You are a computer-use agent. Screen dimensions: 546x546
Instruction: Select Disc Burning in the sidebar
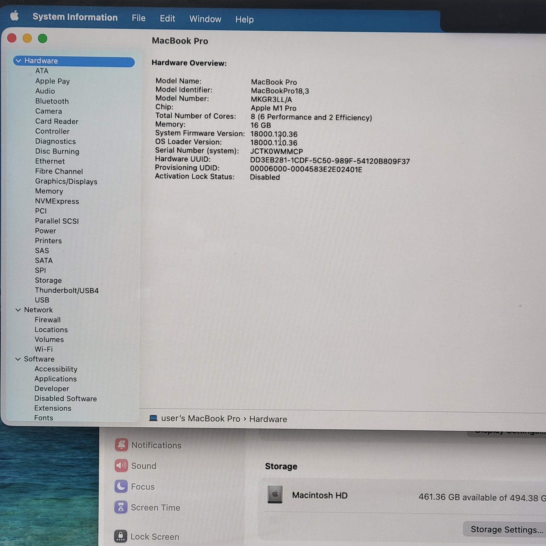pyautogui.click(x=57, y=152)
